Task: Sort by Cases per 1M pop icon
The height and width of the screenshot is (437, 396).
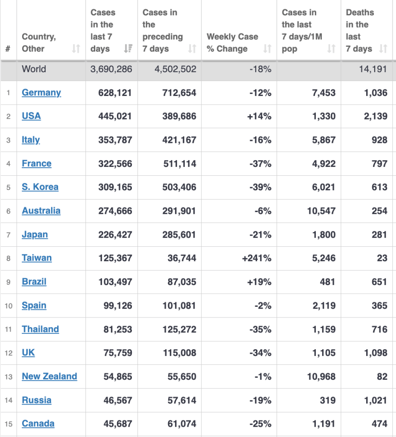Action: click(x=331, y=49)
